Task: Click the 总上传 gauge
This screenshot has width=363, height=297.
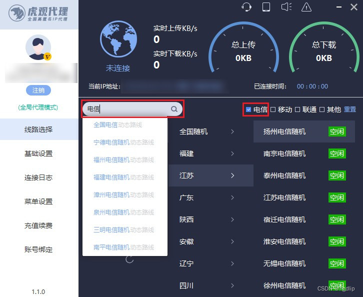Action: click(x=243, y=47)
